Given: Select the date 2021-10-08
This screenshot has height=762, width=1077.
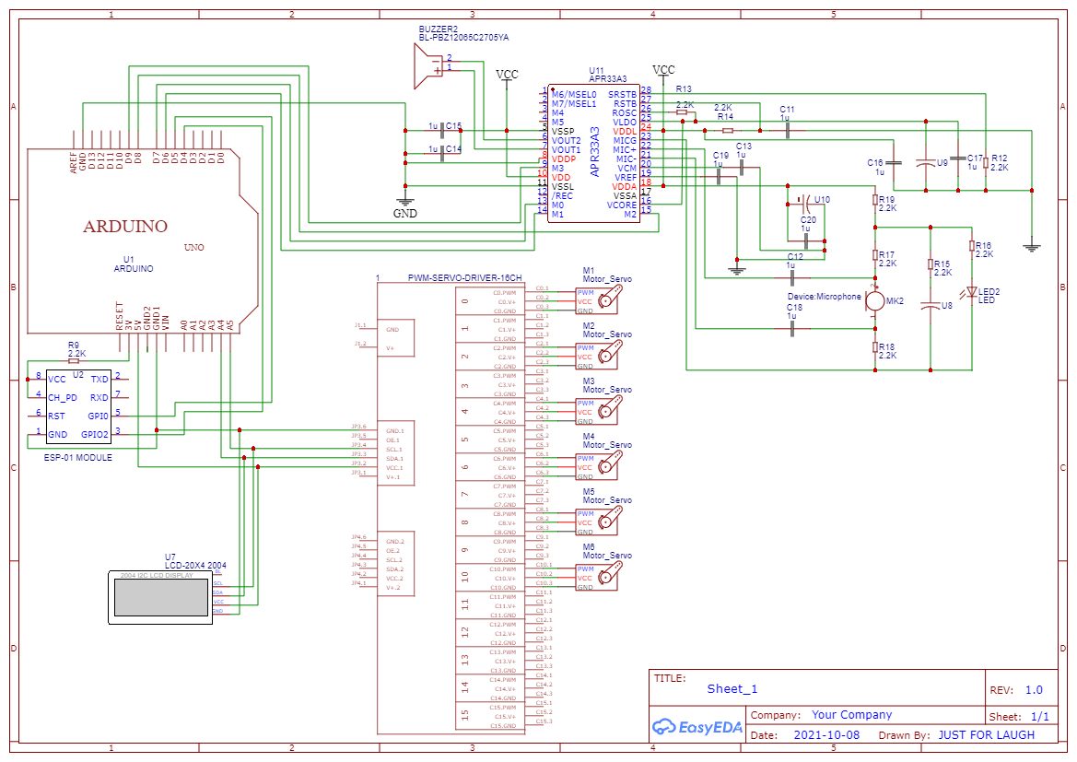Looking at the screenshot, I should coord(826,734).
